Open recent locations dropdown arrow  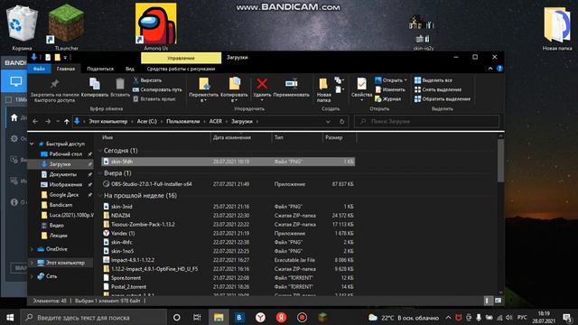pos(58,121)
